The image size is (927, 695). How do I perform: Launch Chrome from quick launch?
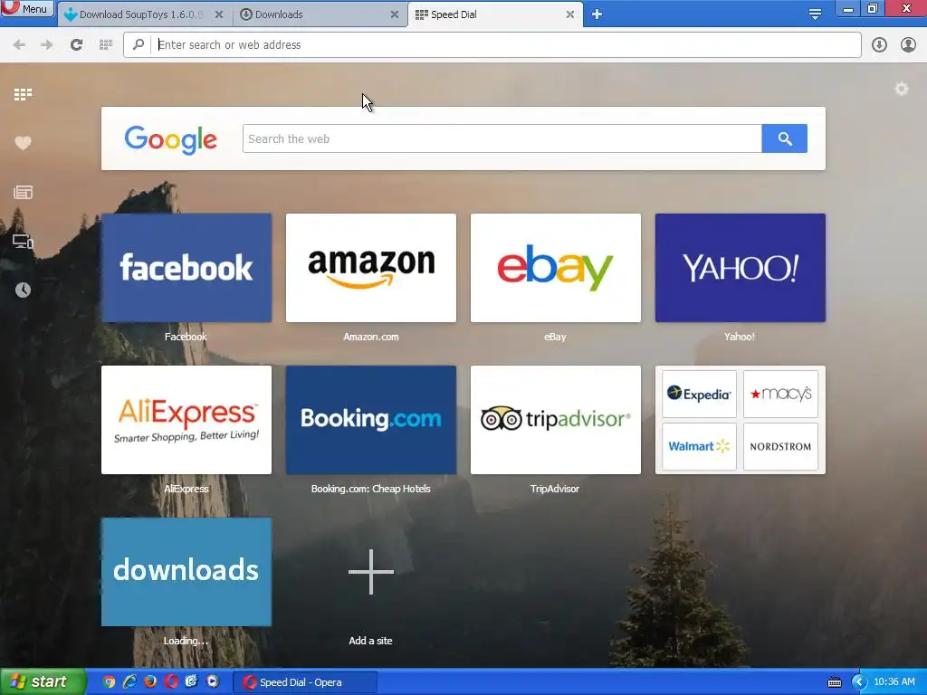[x=109, y=681]
